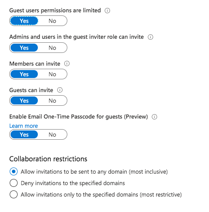Select Yes for Guest users permissions limited
209x212 pixels.
(24, 21)
